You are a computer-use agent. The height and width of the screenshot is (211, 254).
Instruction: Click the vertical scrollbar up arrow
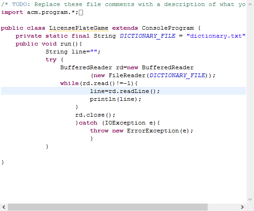[250, 4]
